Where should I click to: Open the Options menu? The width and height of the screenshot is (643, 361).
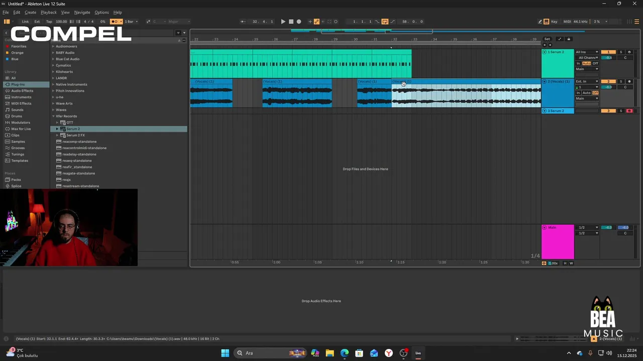(x=101, y=12)
